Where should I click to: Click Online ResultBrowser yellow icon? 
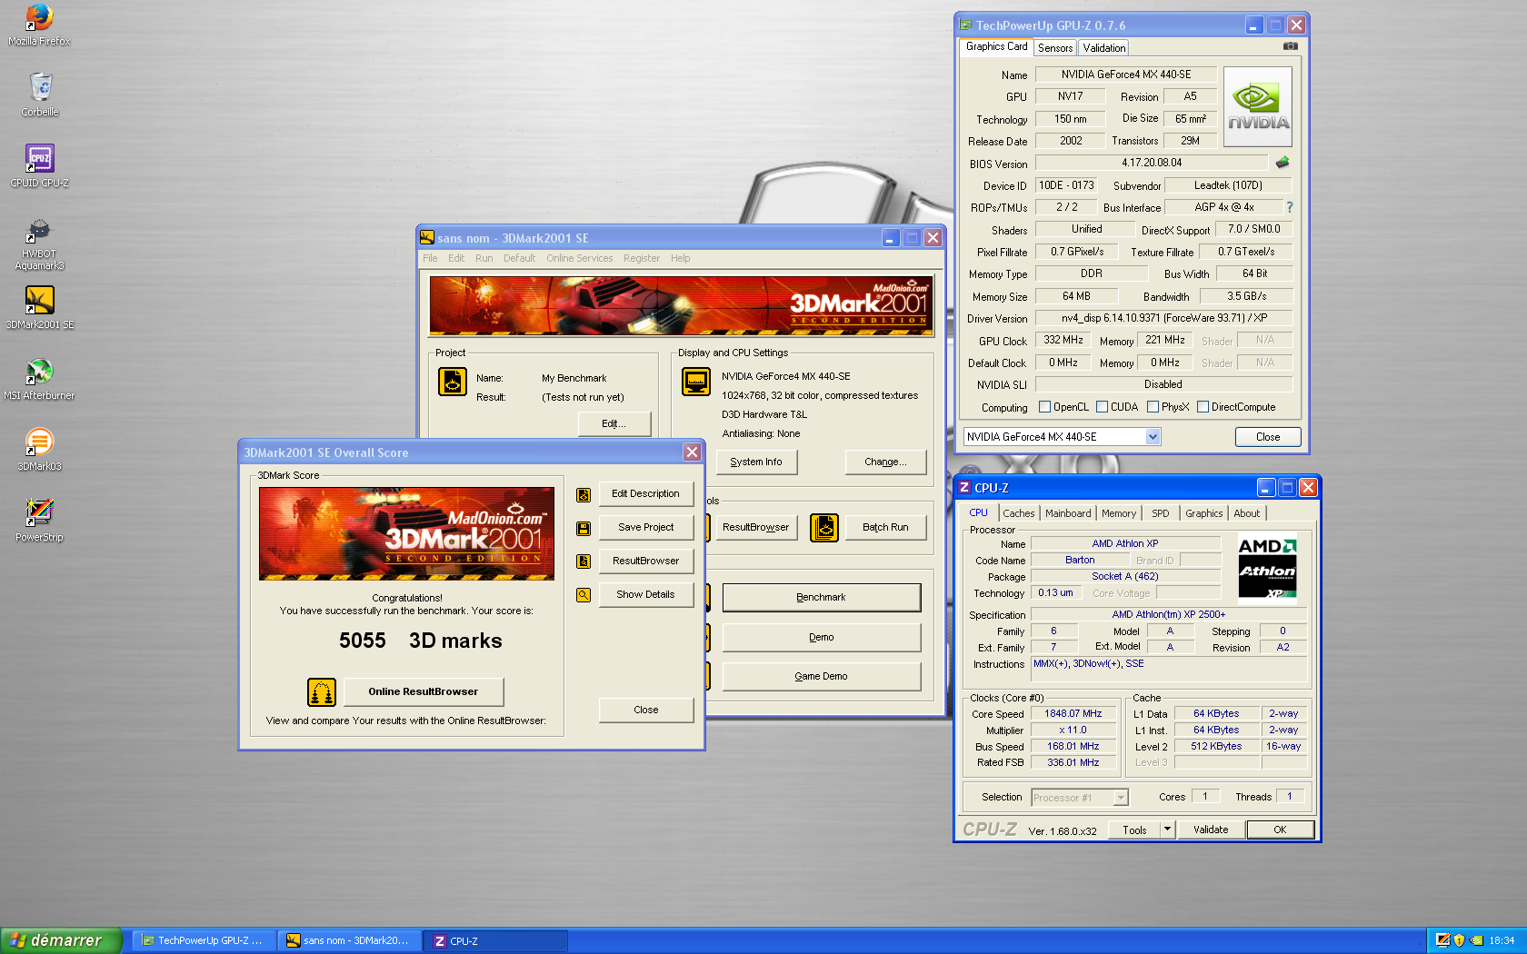click(x=322, y=692)
